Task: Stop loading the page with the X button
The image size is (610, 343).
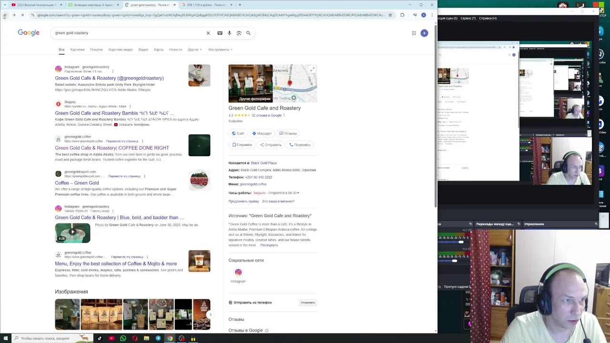Action: pyautogui.click(x=22, y=15)
